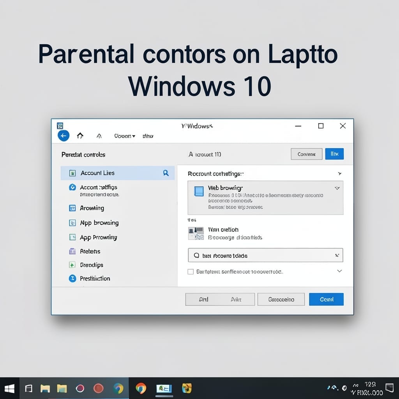Click the red circle taskbar icon
The image size is (399, 399).
99,388
